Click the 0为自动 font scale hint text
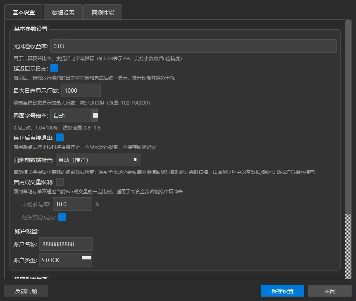Screen dimensions: 356x301 [x=57, y=128]
